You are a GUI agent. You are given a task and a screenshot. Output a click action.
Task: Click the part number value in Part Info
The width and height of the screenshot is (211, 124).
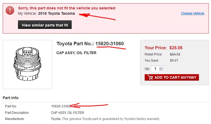(61, 106)
